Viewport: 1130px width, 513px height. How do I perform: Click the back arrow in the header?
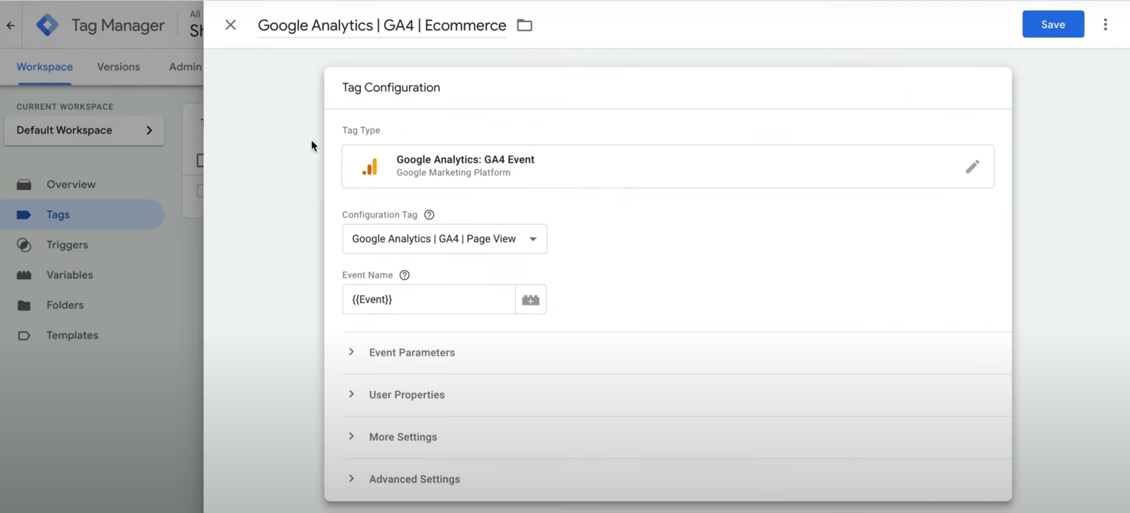pyautogui.click(x=11, y=26)
